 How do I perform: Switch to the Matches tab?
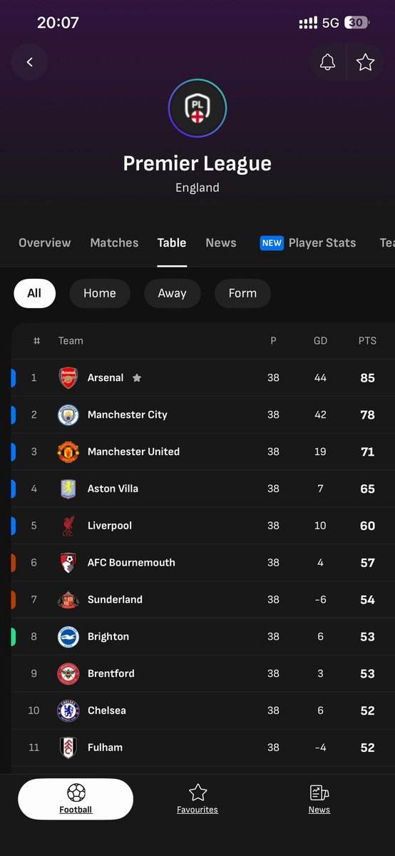pyautogui.click(x=114, y=243)
